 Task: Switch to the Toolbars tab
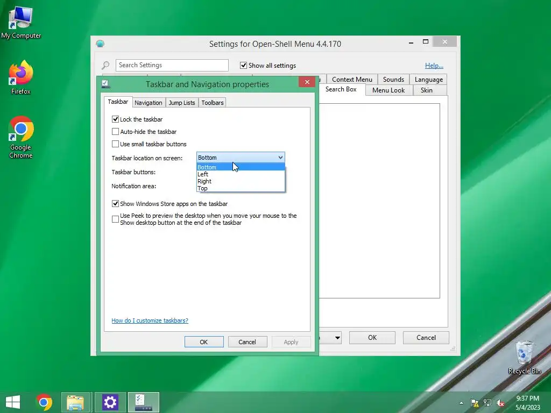tap(212, 103)
